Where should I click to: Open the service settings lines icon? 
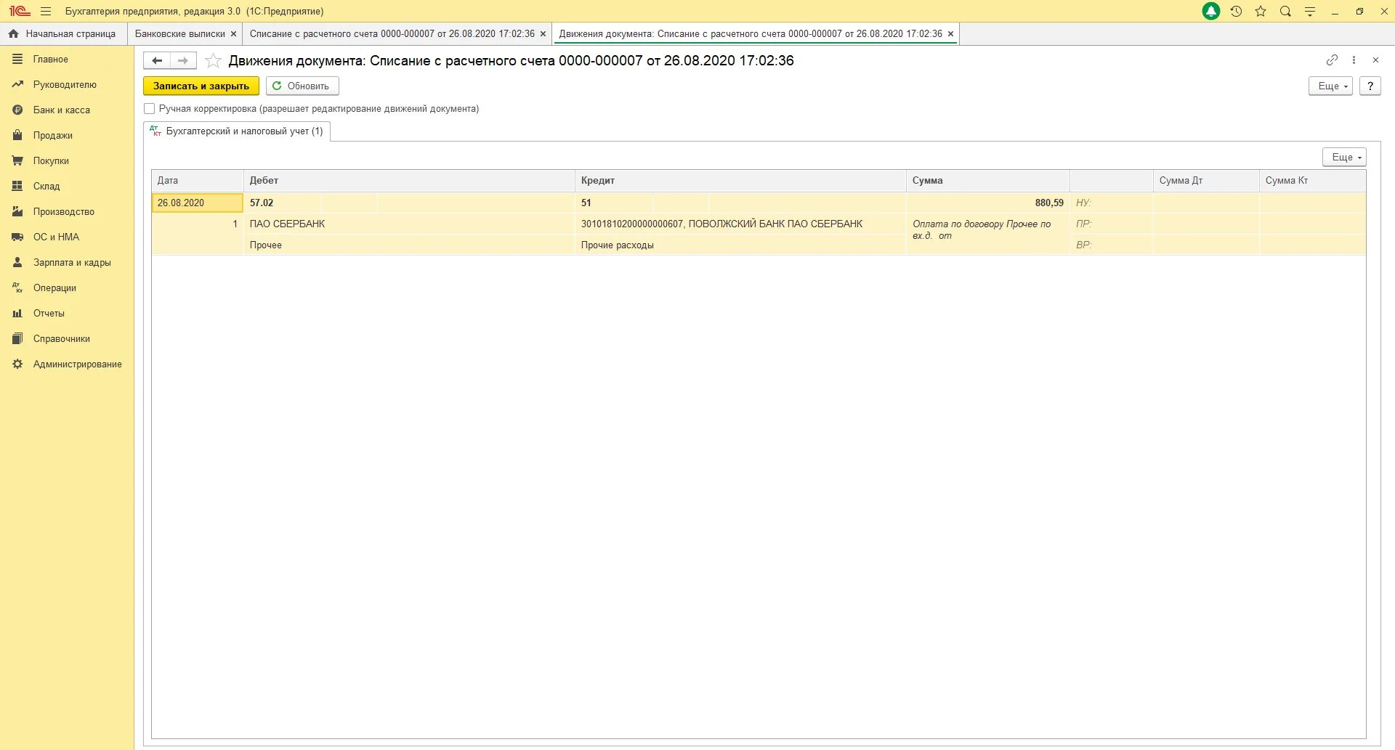click(1310, 12)
